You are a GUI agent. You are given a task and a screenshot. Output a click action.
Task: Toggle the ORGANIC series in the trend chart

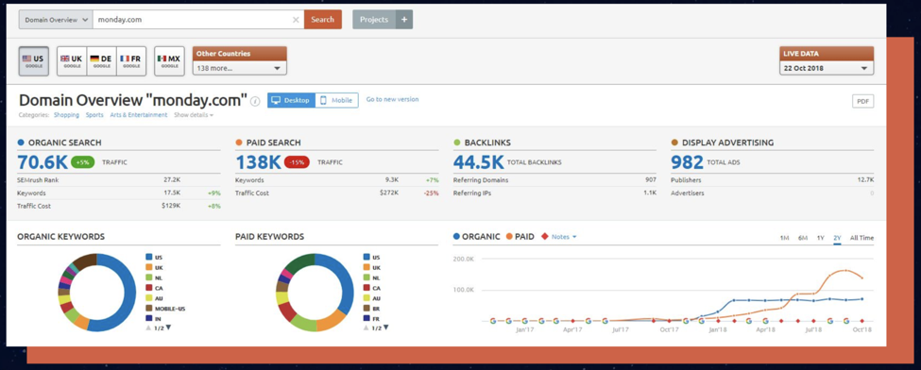(x=476, y=237)
